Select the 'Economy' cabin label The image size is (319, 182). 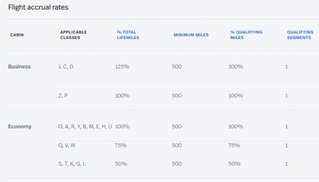coord(20,126)
